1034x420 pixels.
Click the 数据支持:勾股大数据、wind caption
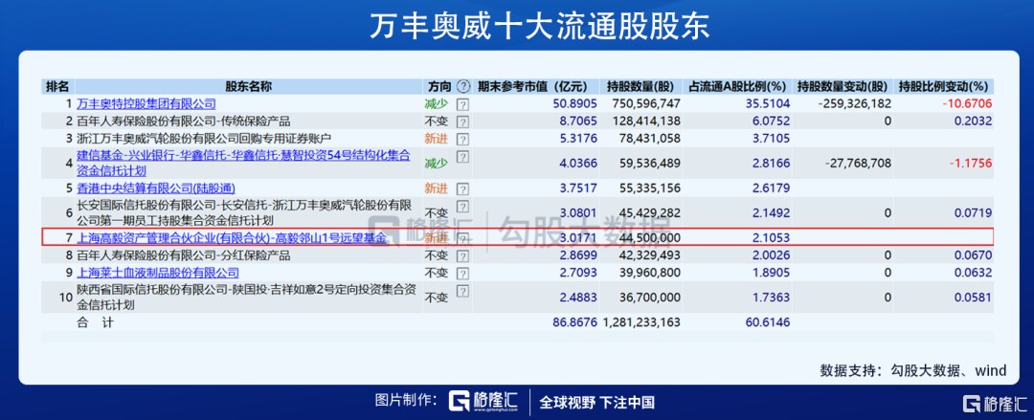[914, 368]
